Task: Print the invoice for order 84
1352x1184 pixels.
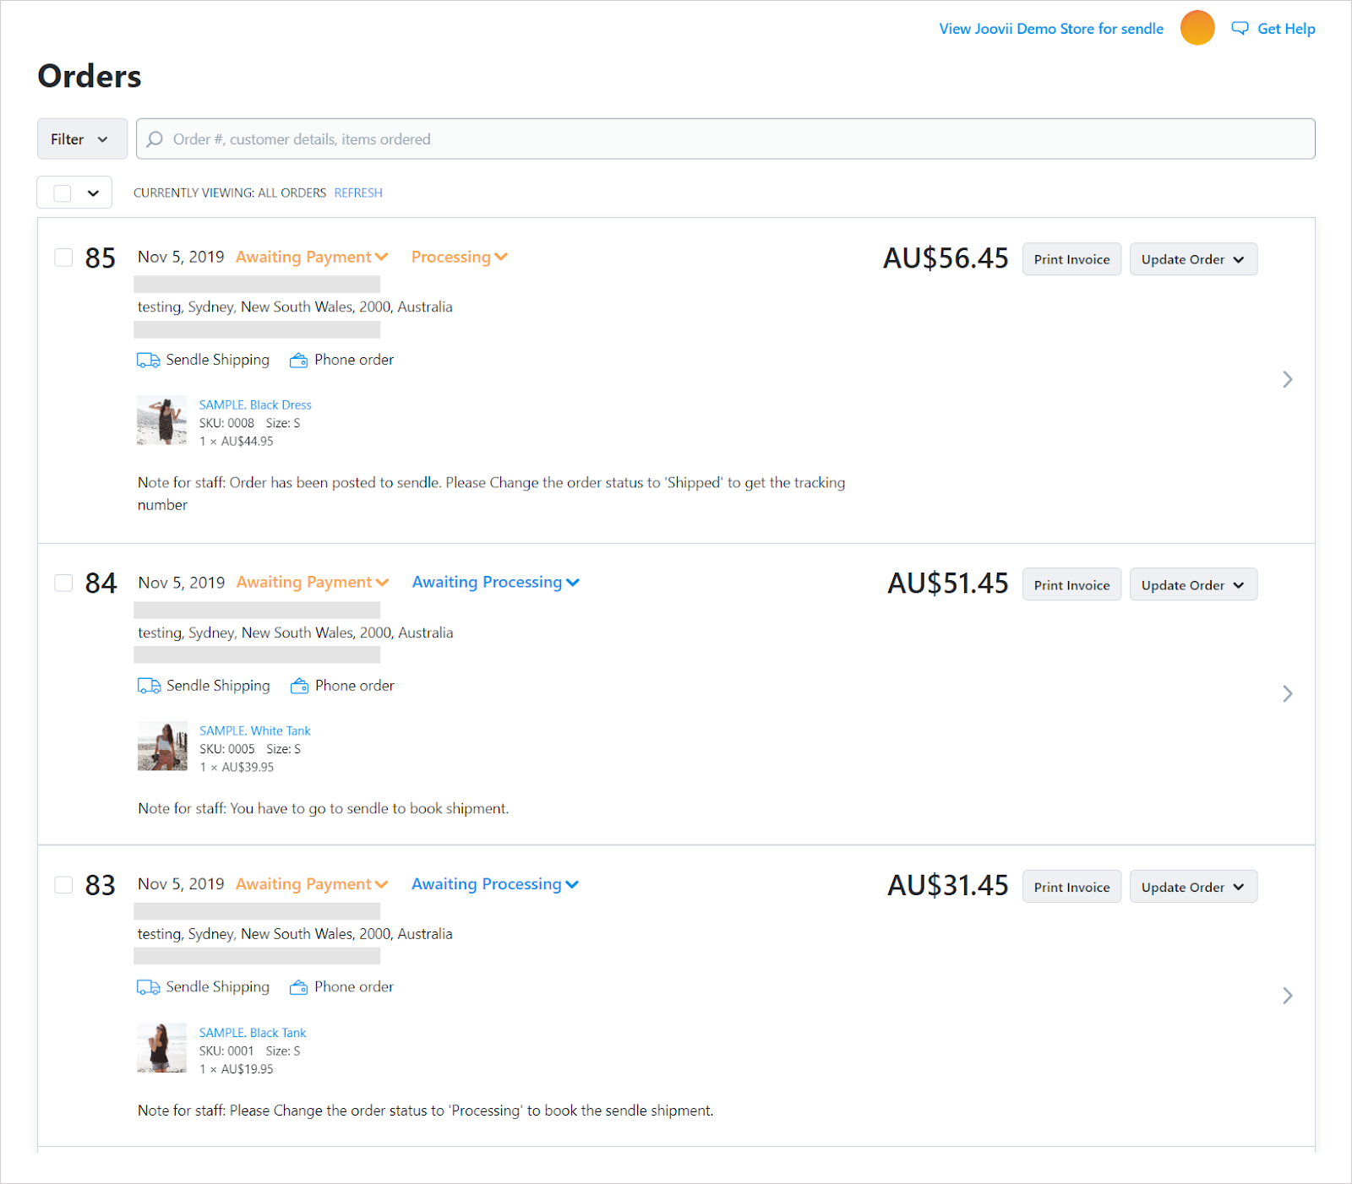Action: tap(1071, 585)
